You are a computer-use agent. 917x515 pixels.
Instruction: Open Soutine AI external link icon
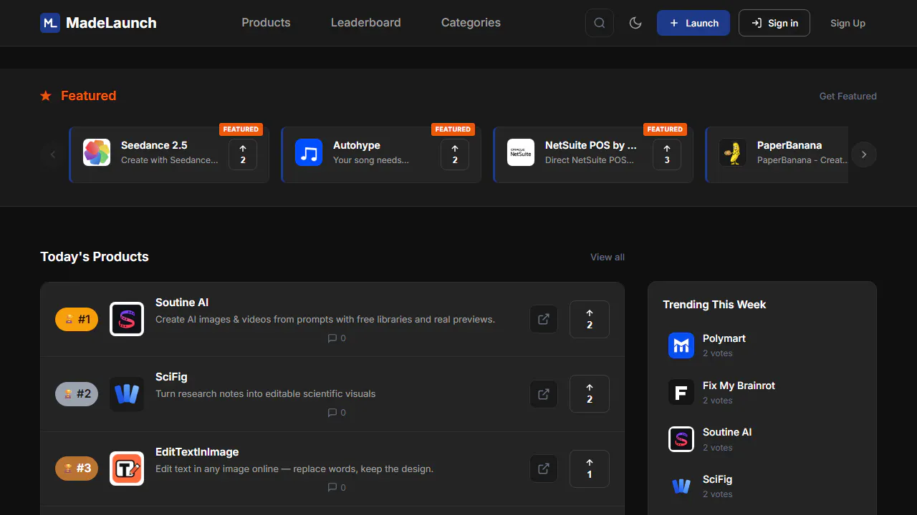(x=544, y=319)
